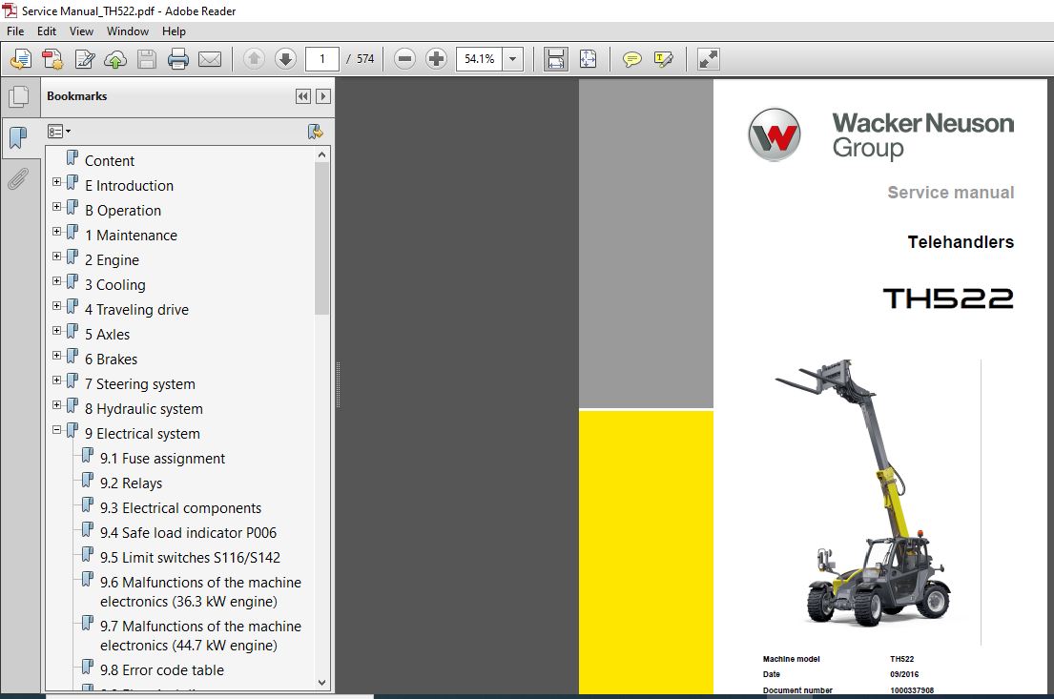Click the bookmarks vertical scrollbar thumb
The width and height of the screenshot is (1054, 699).
click(322, 238)
